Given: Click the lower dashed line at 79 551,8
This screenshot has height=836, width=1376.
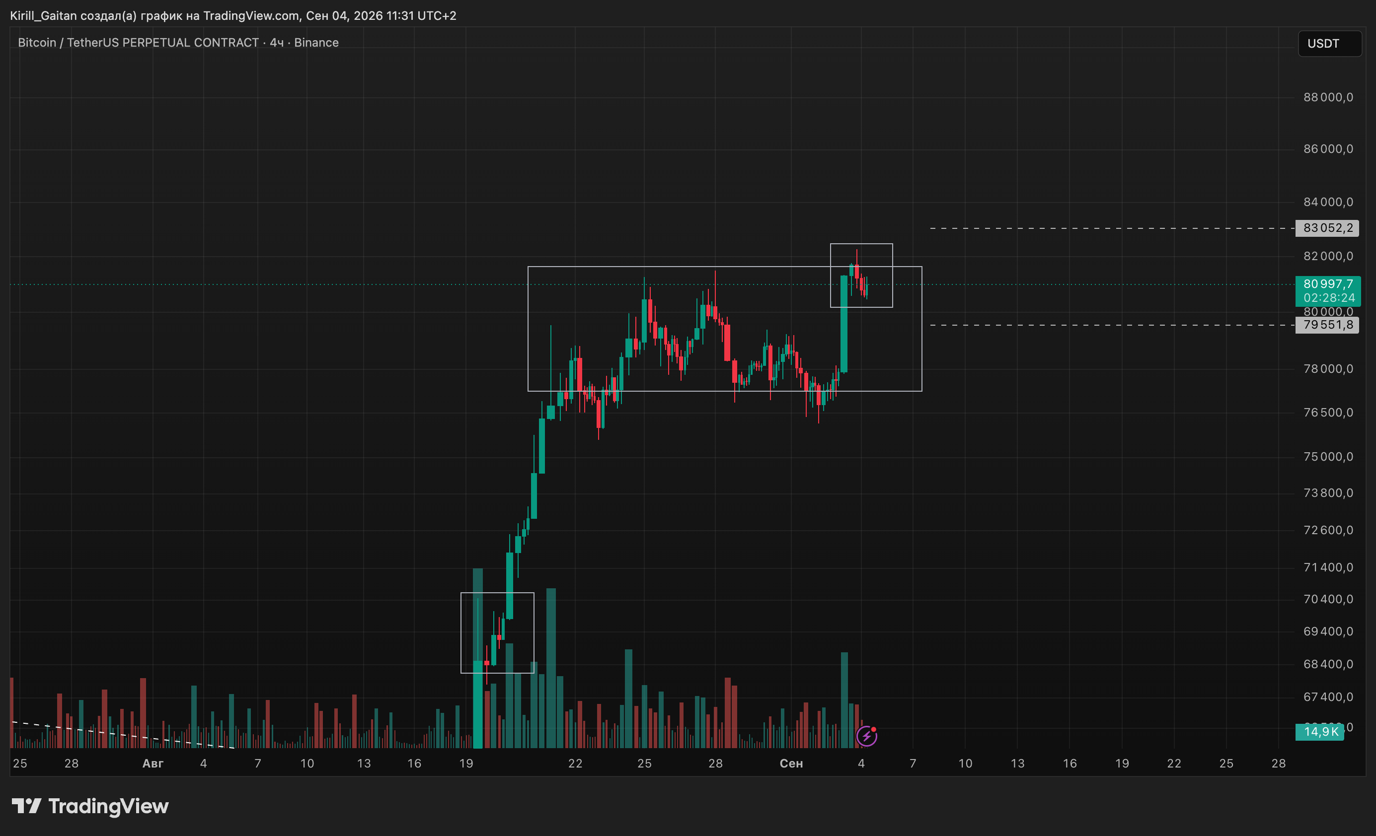Looking at the screenshot, I should tap(1111, 325).
